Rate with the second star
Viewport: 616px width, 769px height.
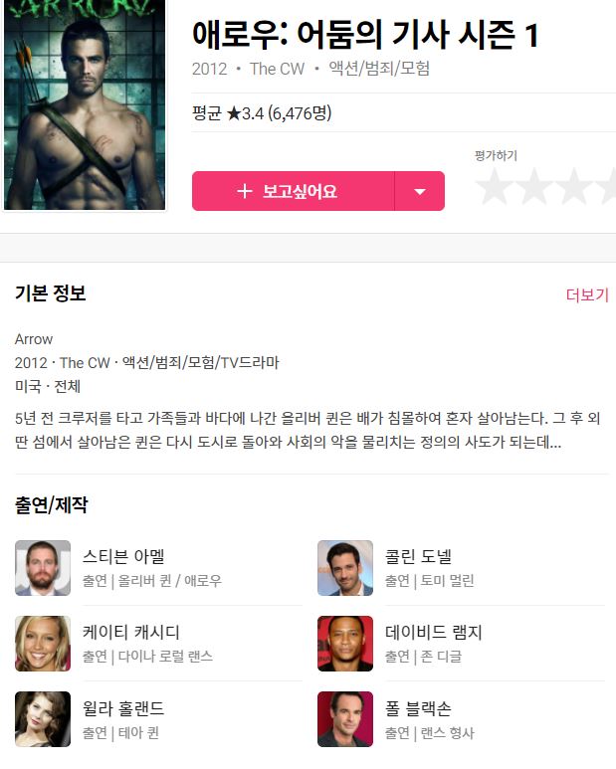[534, 186]
